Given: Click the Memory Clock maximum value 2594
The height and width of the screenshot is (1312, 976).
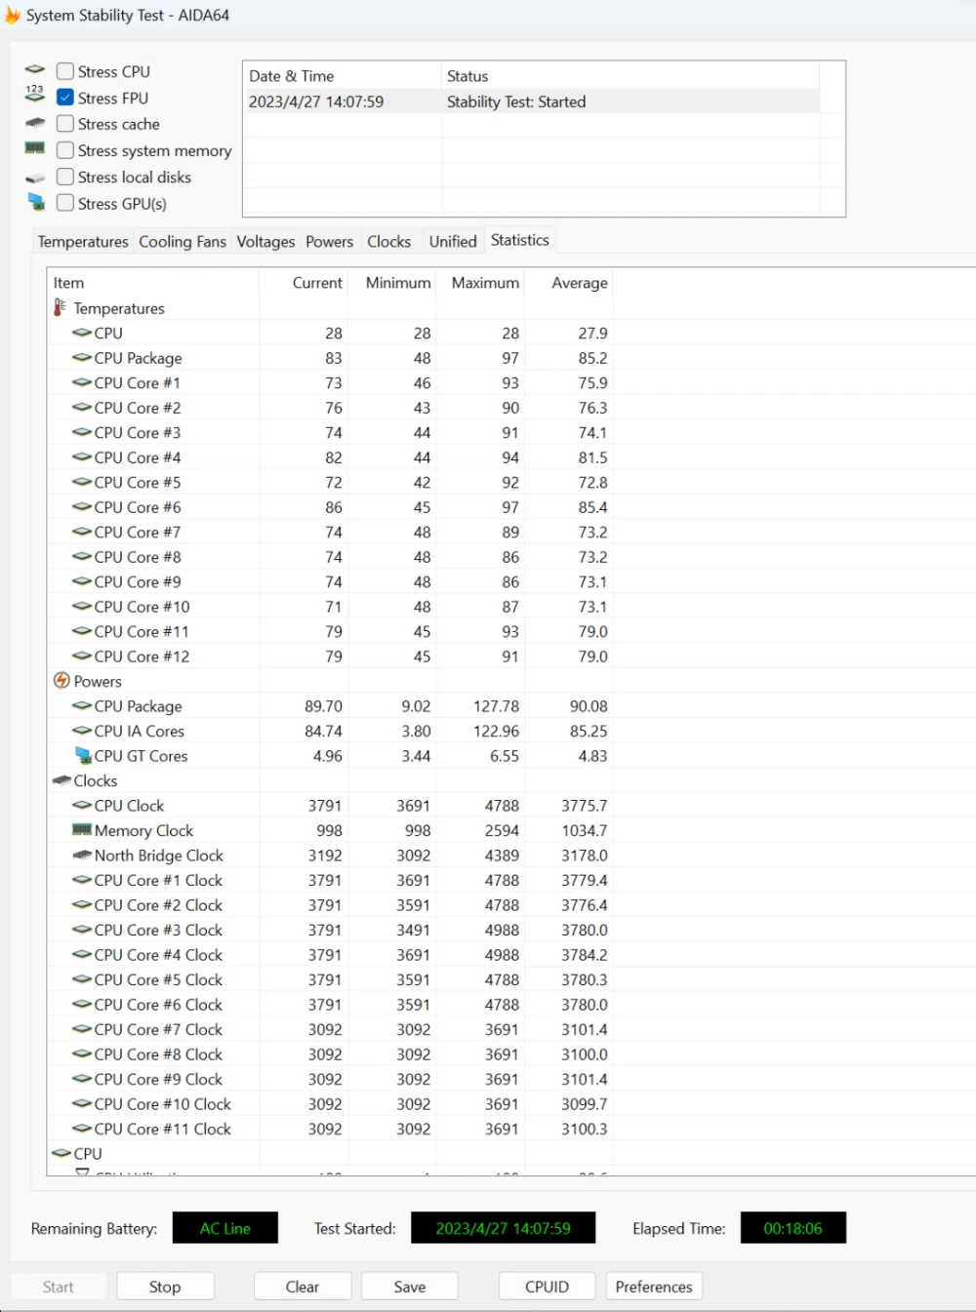Looking at the screenshot, I should tap(502, 830).
